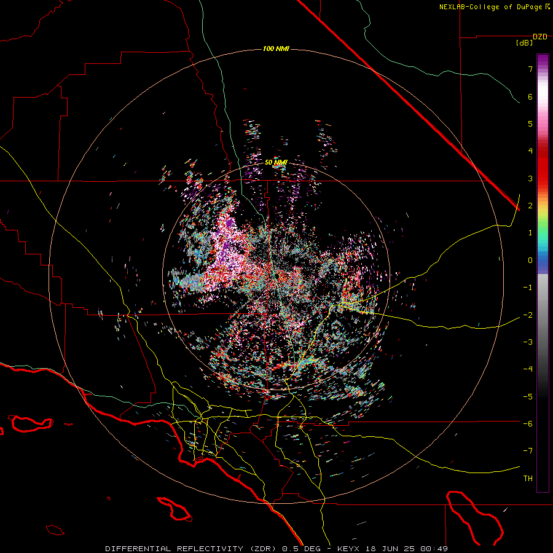Click the ZDR color scale bar
553x553 pixels.
tap(543, 273)
